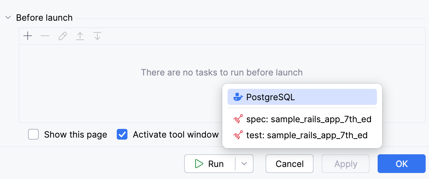Image resolution: width=429 pixels, height=179 pixels.
Task: Choose test: sample_rails_app_7th_ed
Action: click(x=302, y=135)
